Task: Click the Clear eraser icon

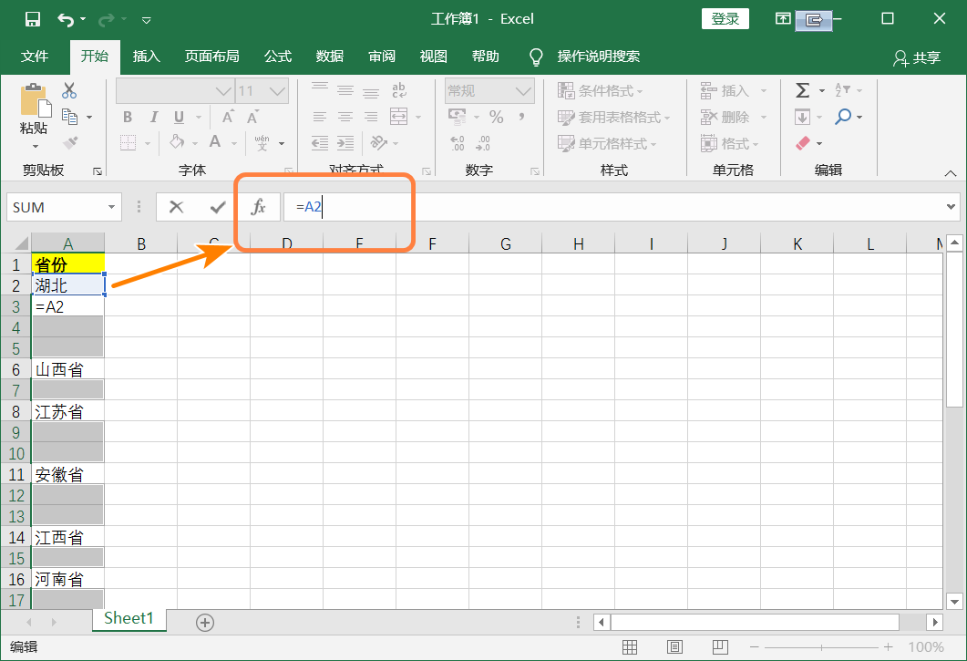Action: tap(803, 143)
